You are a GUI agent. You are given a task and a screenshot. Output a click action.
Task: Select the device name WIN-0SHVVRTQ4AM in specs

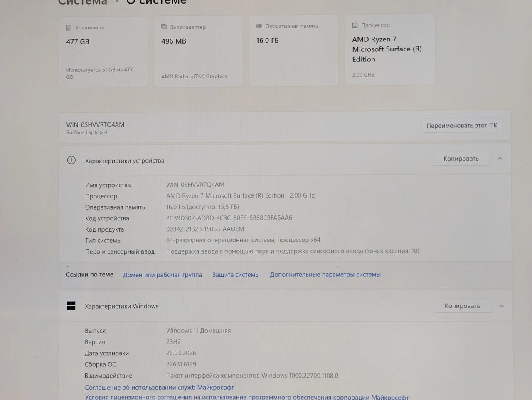coord(195,185)
